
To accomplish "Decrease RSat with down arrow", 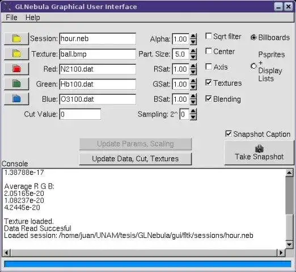I will [193, 72].
